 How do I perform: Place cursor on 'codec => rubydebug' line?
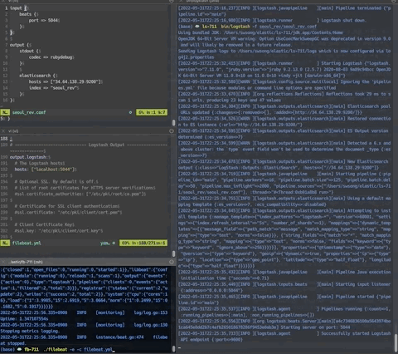[51, 57]
